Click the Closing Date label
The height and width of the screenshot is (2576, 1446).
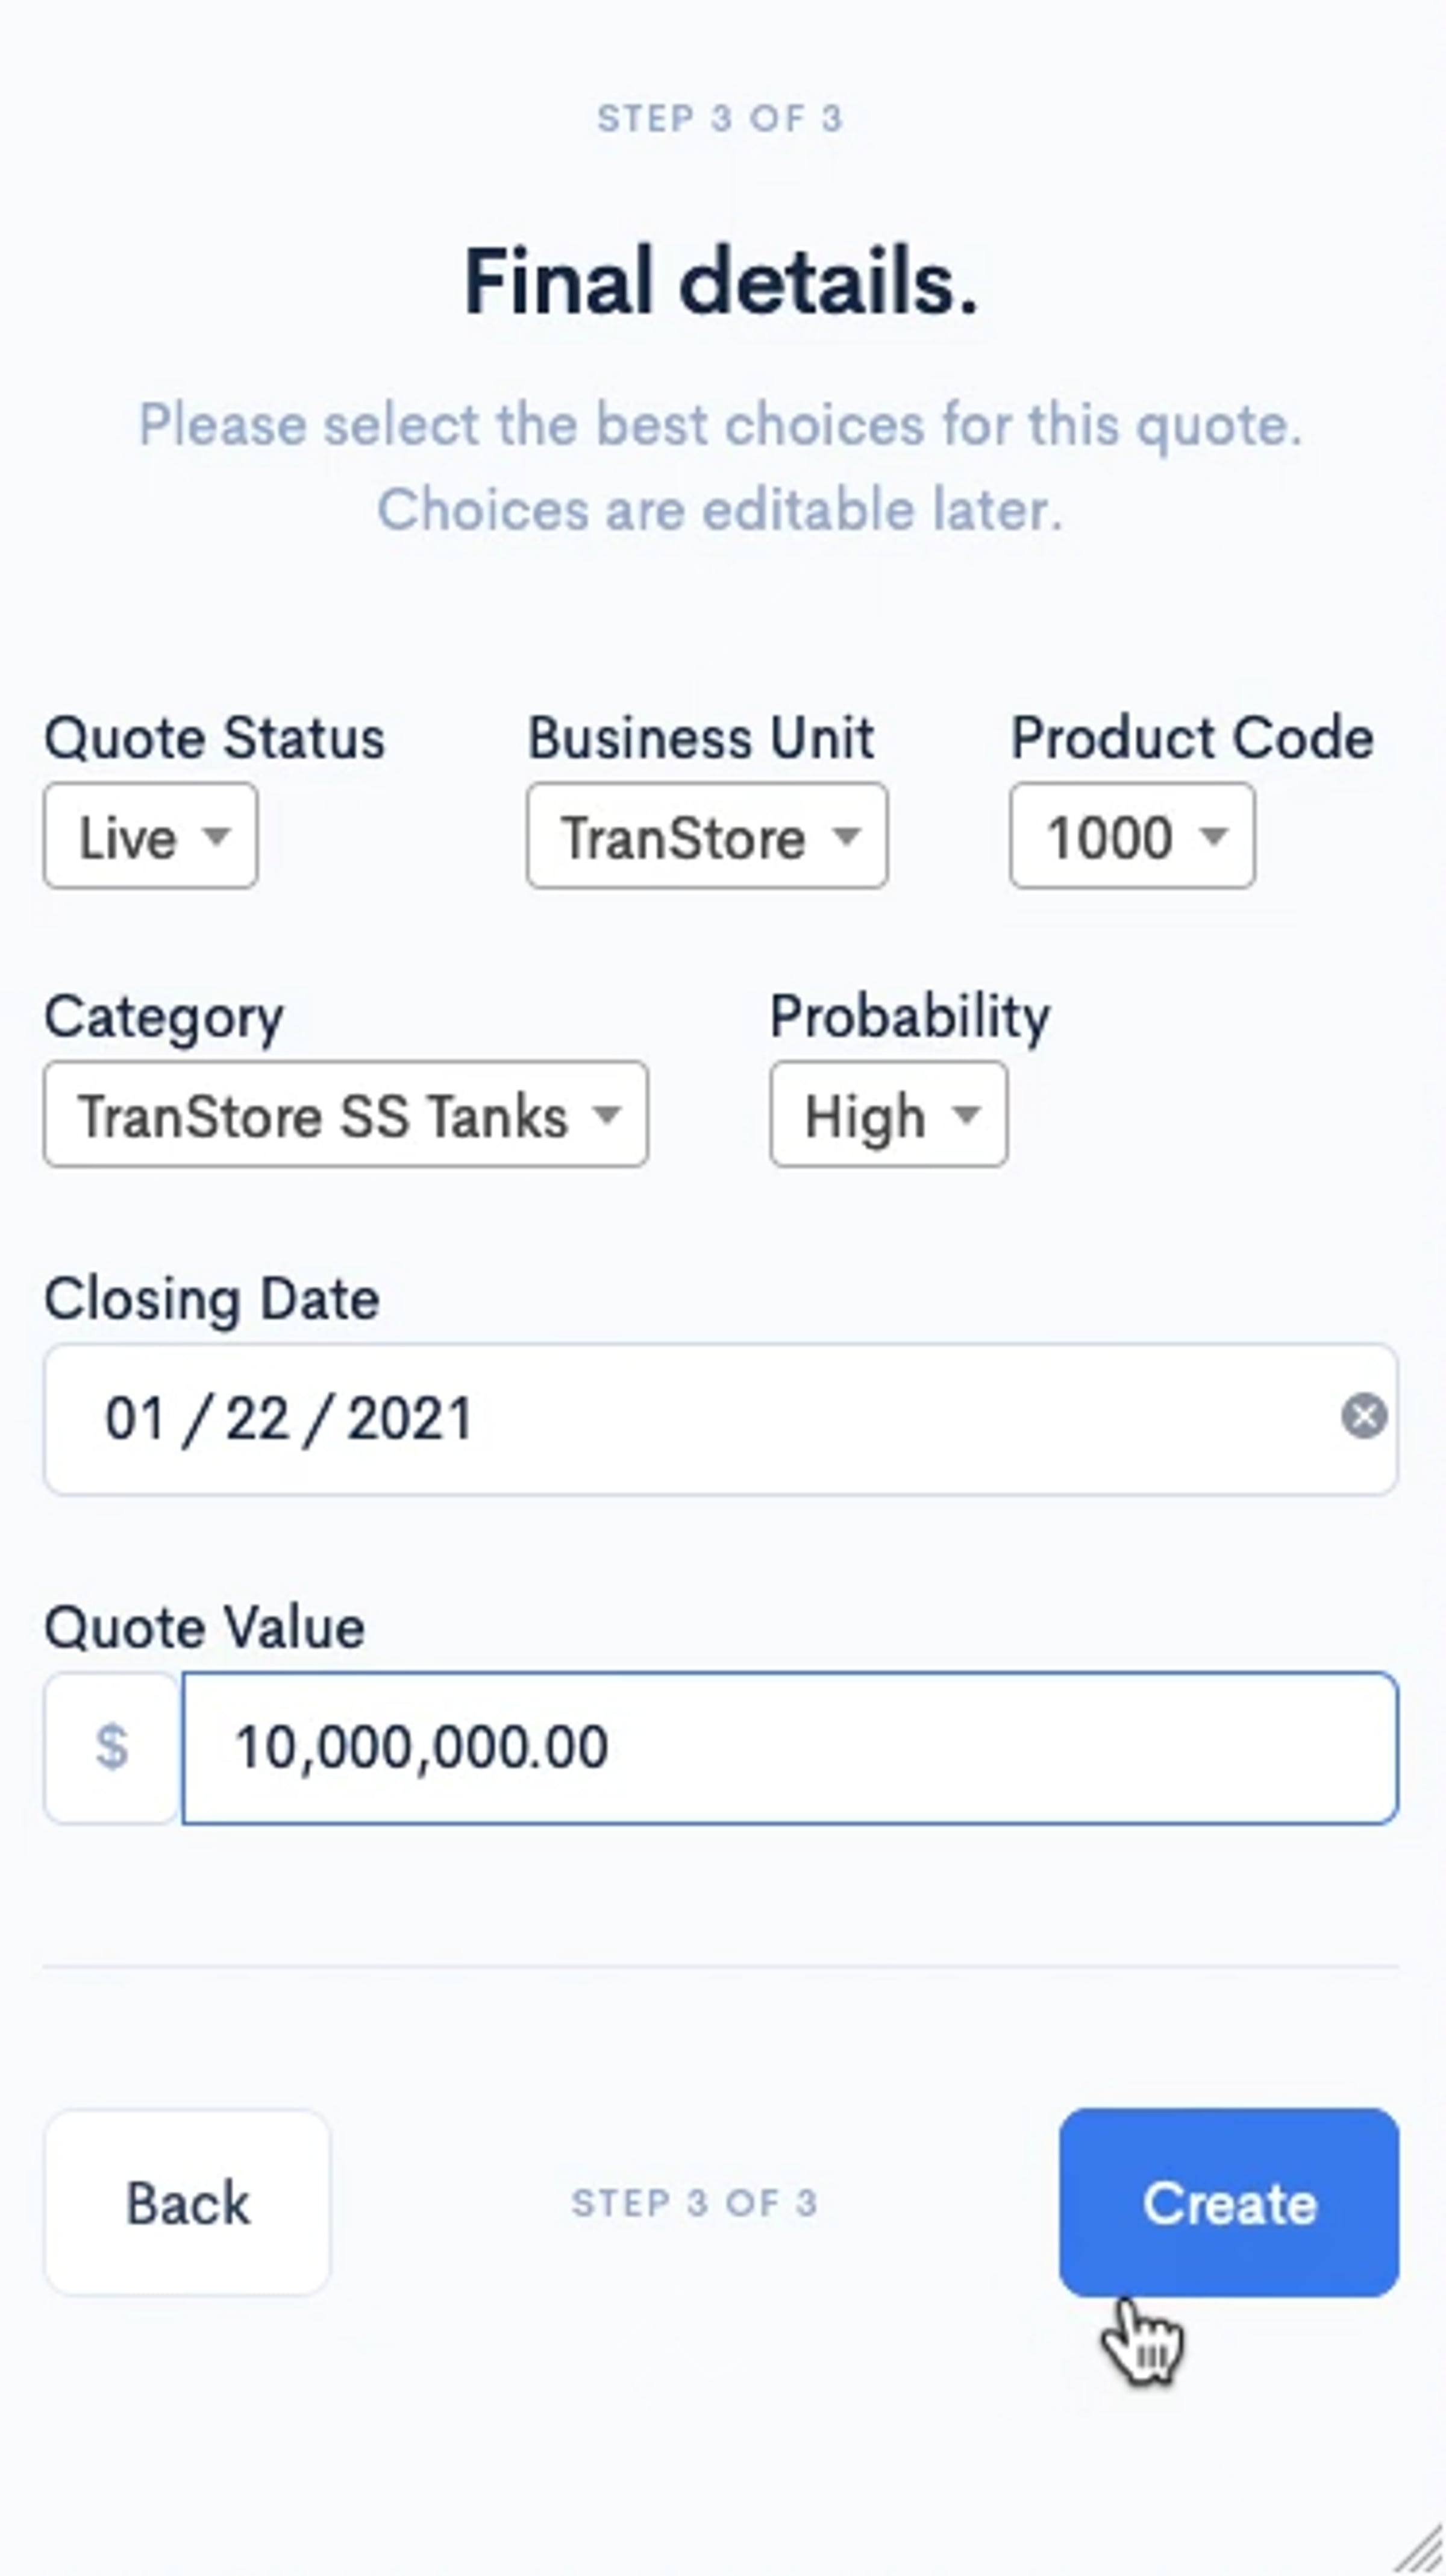pos(212,1299)
